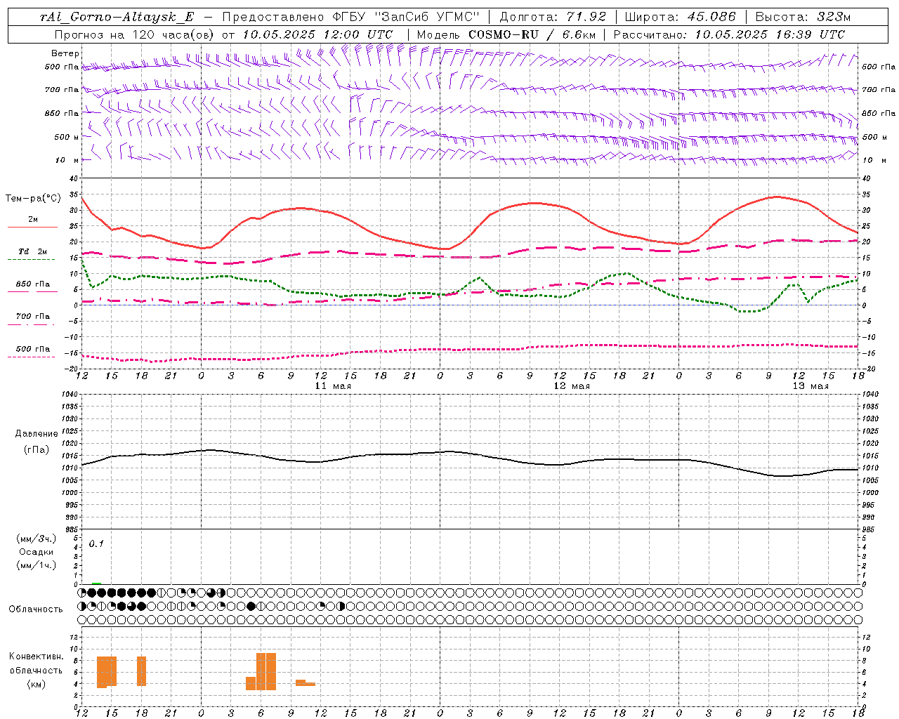899x719 pixels.
Task: Click the station name rAl_Gorno-Altaysk_E
Action: point(118,17)
